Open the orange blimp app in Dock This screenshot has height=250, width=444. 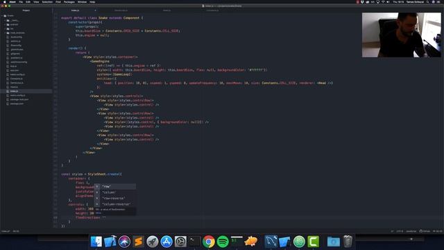point(251,242)
